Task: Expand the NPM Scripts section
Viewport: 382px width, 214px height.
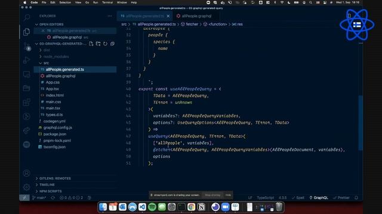Action: point(50,191)
